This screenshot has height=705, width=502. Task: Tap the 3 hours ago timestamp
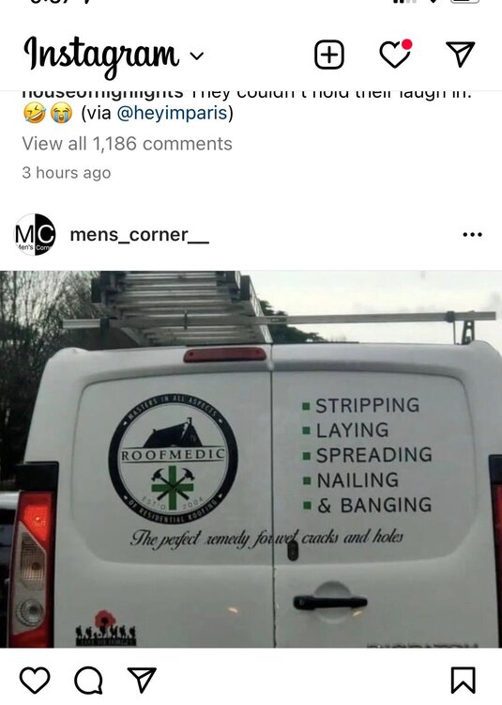point(67,173)
